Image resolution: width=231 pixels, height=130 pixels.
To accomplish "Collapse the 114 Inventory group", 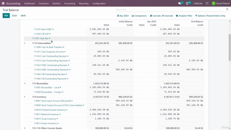I will [25, 97].
